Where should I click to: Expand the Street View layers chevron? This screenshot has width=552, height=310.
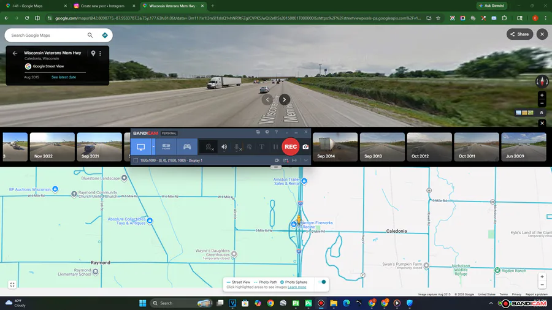pos(542,113)
